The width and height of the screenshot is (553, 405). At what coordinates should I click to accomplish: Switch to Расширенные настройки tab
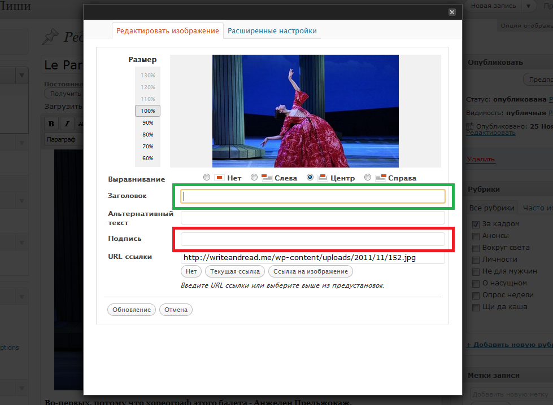[x=272, y=31]
